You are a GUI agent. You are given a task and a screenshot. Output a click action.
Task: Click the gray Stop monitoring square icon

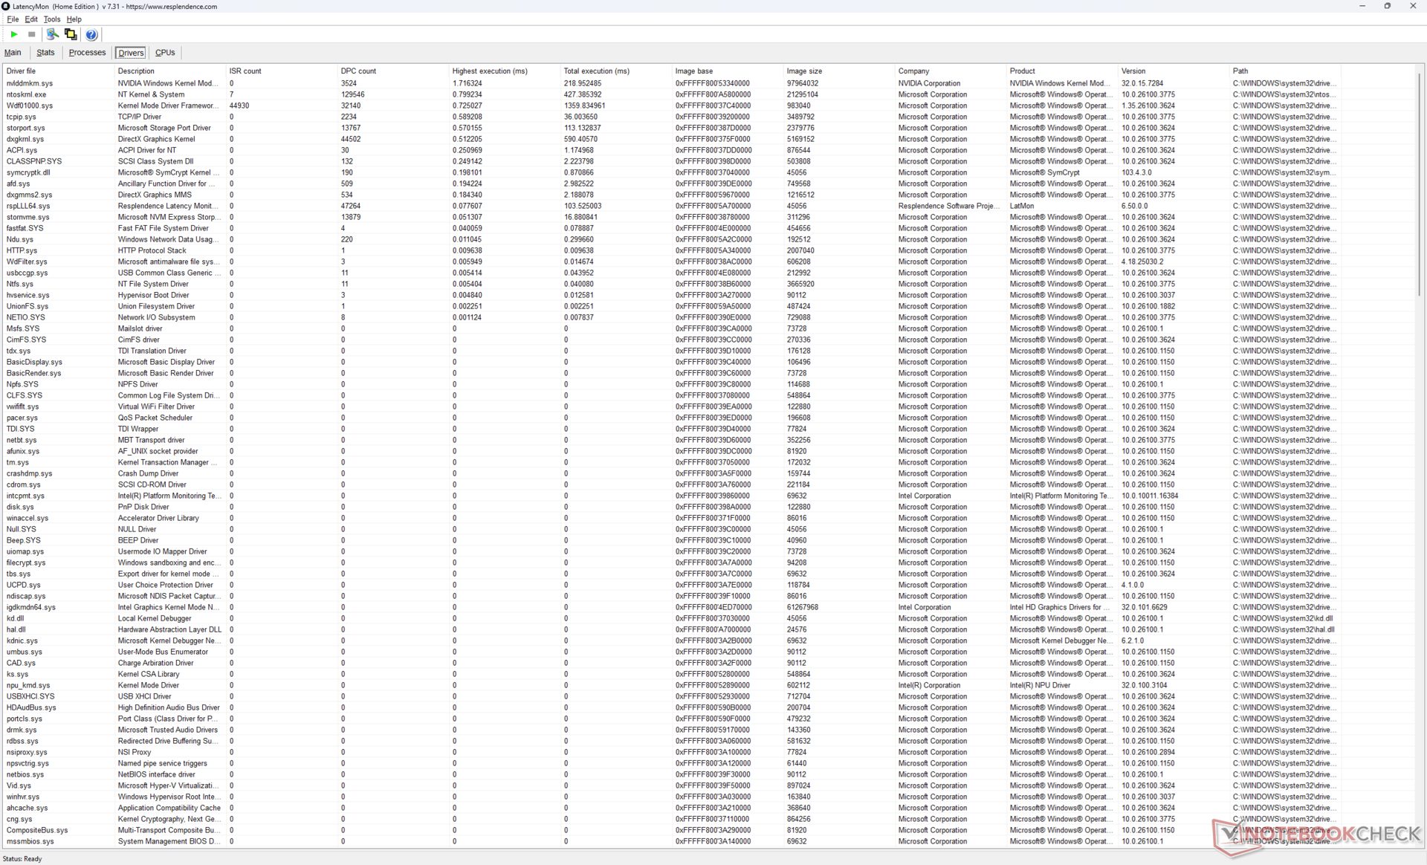32,34
